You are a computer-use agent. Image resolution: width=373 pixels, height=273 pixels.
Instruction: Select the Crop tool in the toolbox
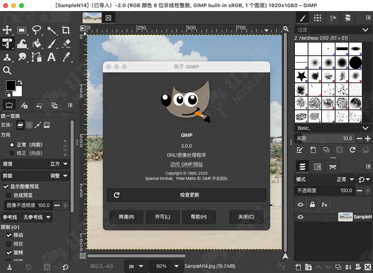66,30
